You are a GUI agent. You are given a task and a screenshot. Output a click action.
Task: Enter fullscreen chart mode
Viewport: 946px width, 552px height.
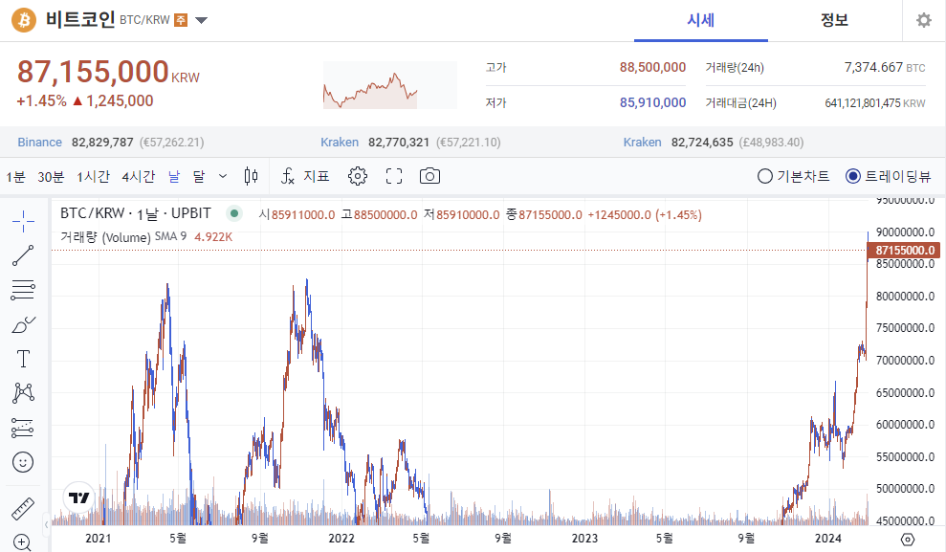coord(394,176)
